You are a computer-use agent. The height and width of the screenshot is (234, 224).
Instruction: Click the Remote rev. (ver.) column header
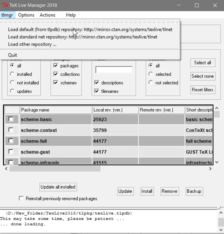point(162,110)
